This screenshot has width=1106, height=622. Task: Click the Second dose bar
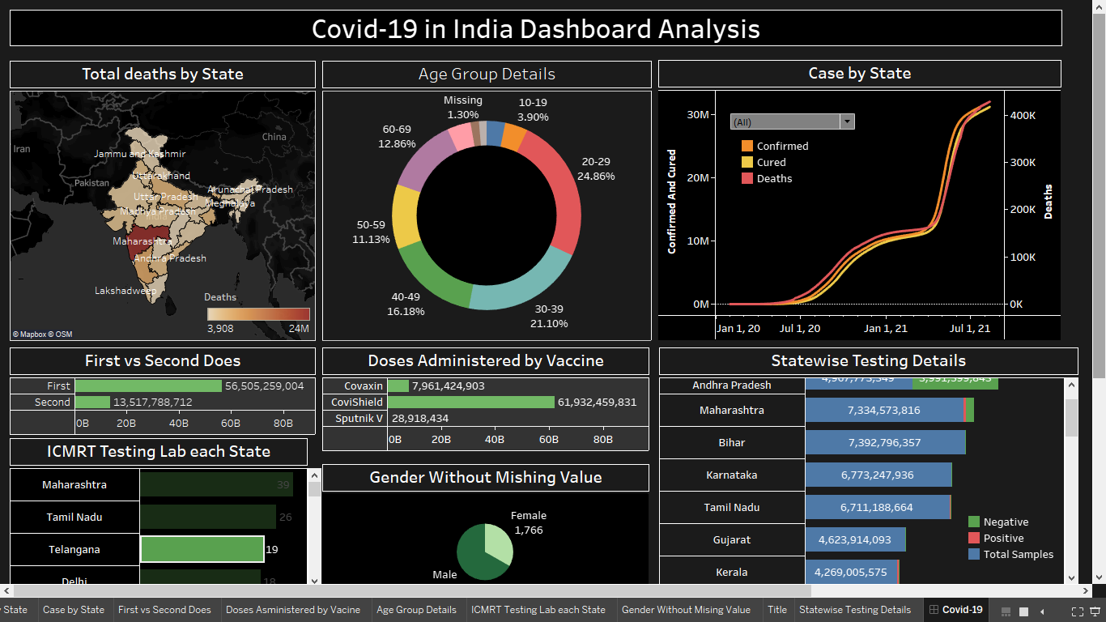tap(93, 403)
